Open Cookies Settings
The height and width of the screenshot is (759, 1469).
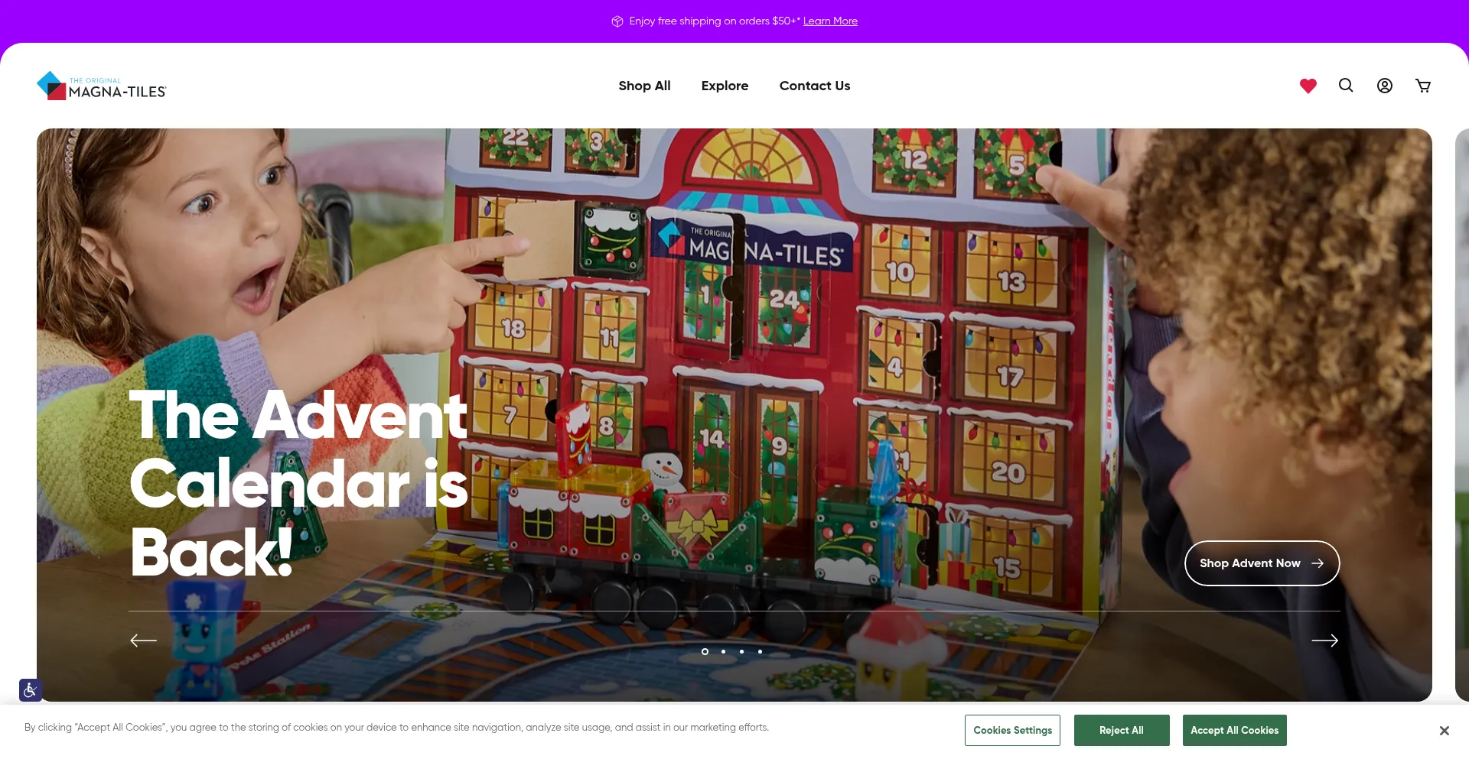1012,730
